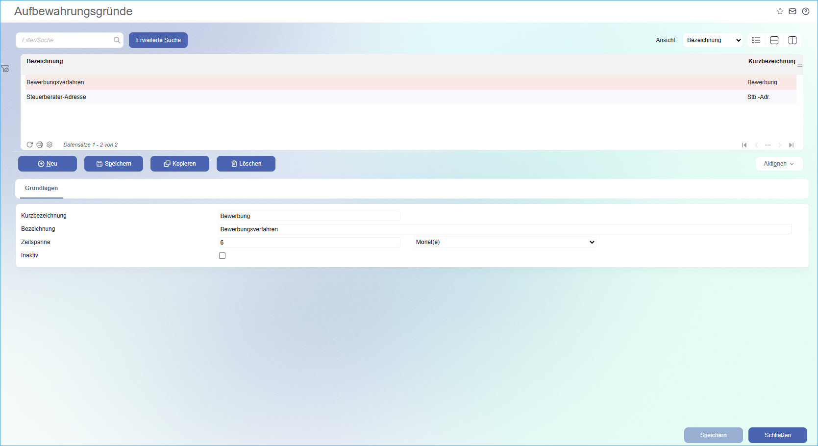Mark page as favorite with star icon
Viewport: 818px width, 446px height.
click(780, 11)
